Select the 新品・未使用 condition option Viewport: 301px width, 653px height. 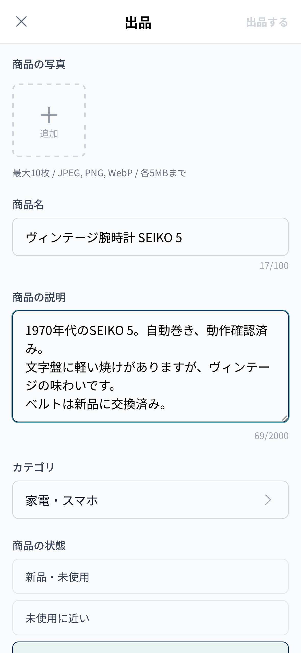[150, 576]
